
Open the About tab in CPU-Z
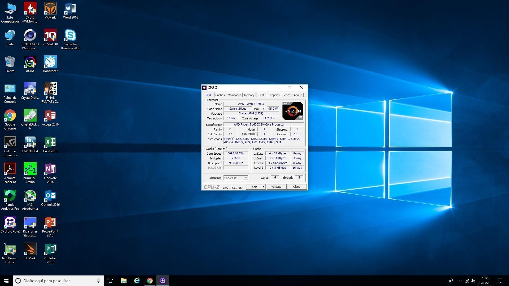click(x=297, y=95)
